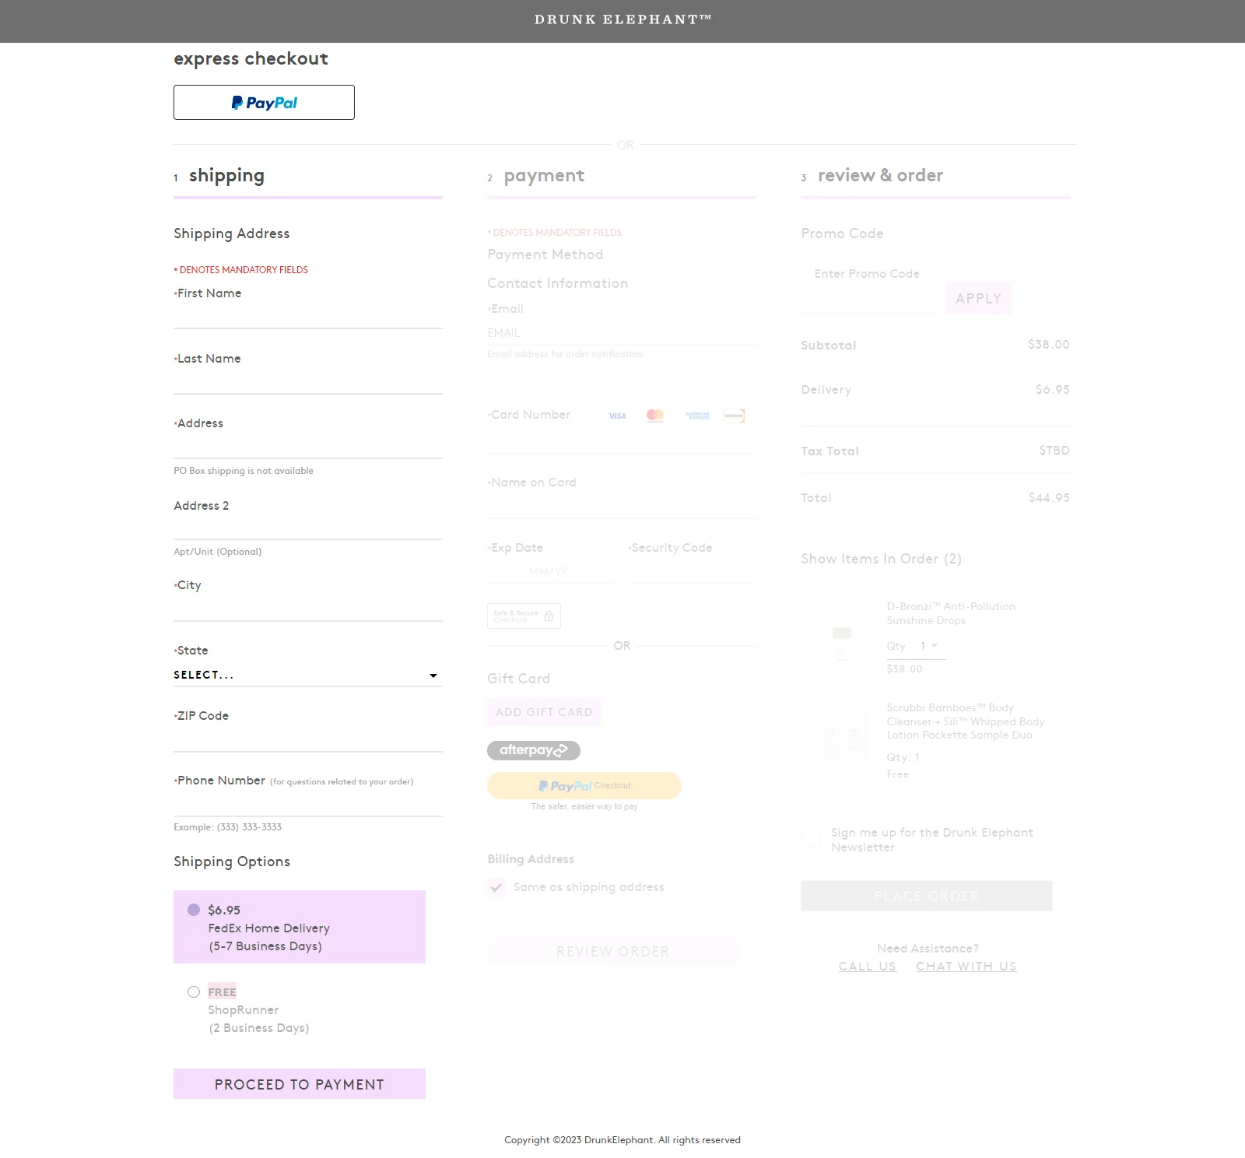Image resolution: width=1245 pixels, height=1158 pixels.
Task: Click Scrubbi Bamboes Body Cleanser product name
Action: (965, 721)
